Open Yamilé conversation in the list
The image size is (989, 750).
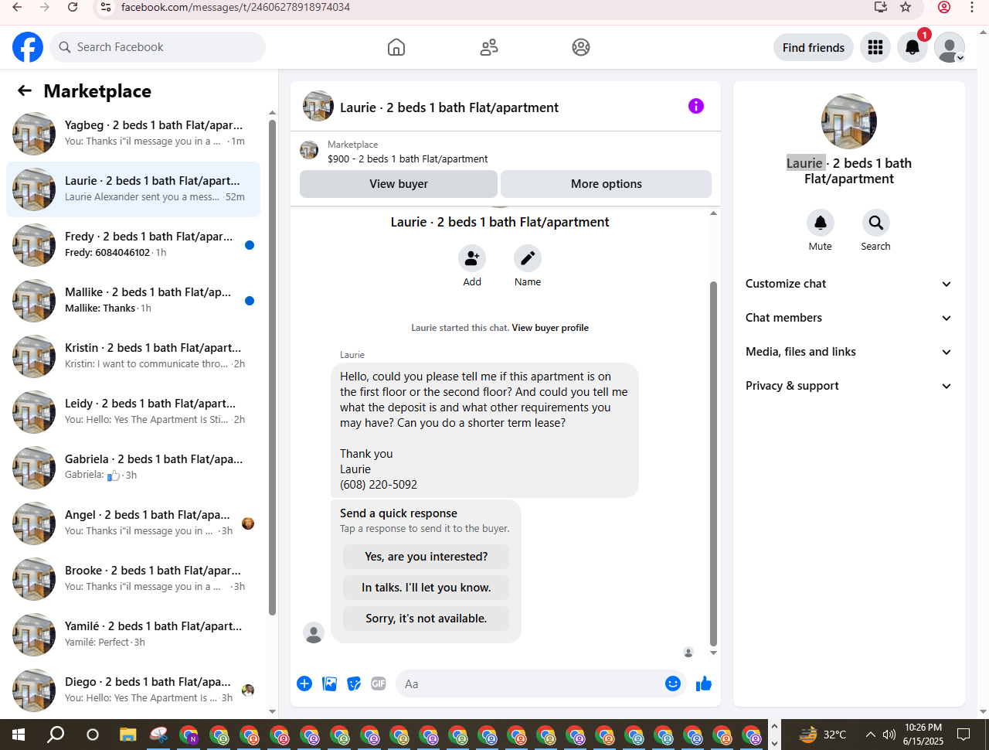tap(133, 635)
